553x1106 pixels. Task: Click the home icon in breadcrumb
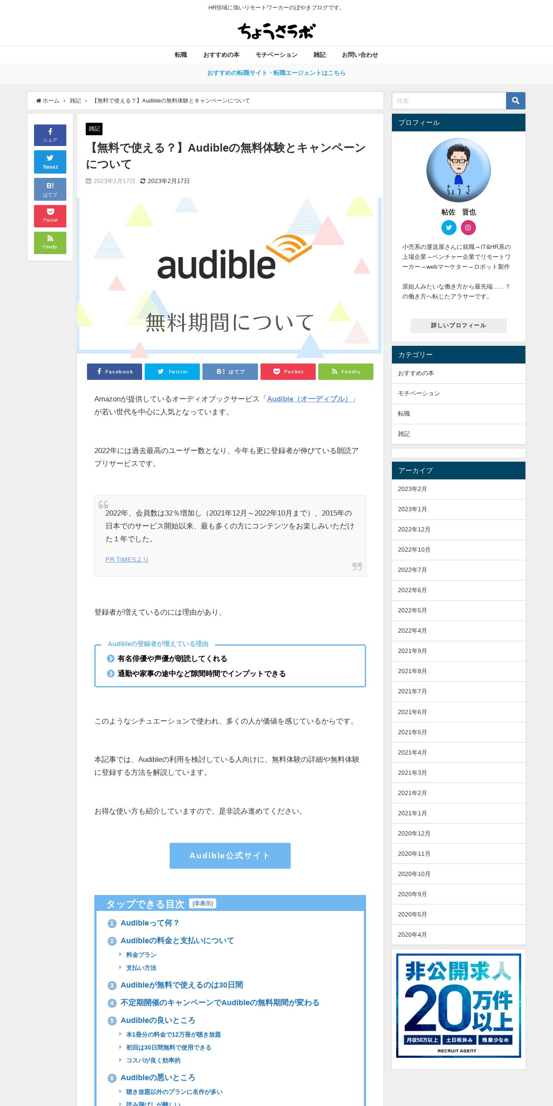pos(39,101)
